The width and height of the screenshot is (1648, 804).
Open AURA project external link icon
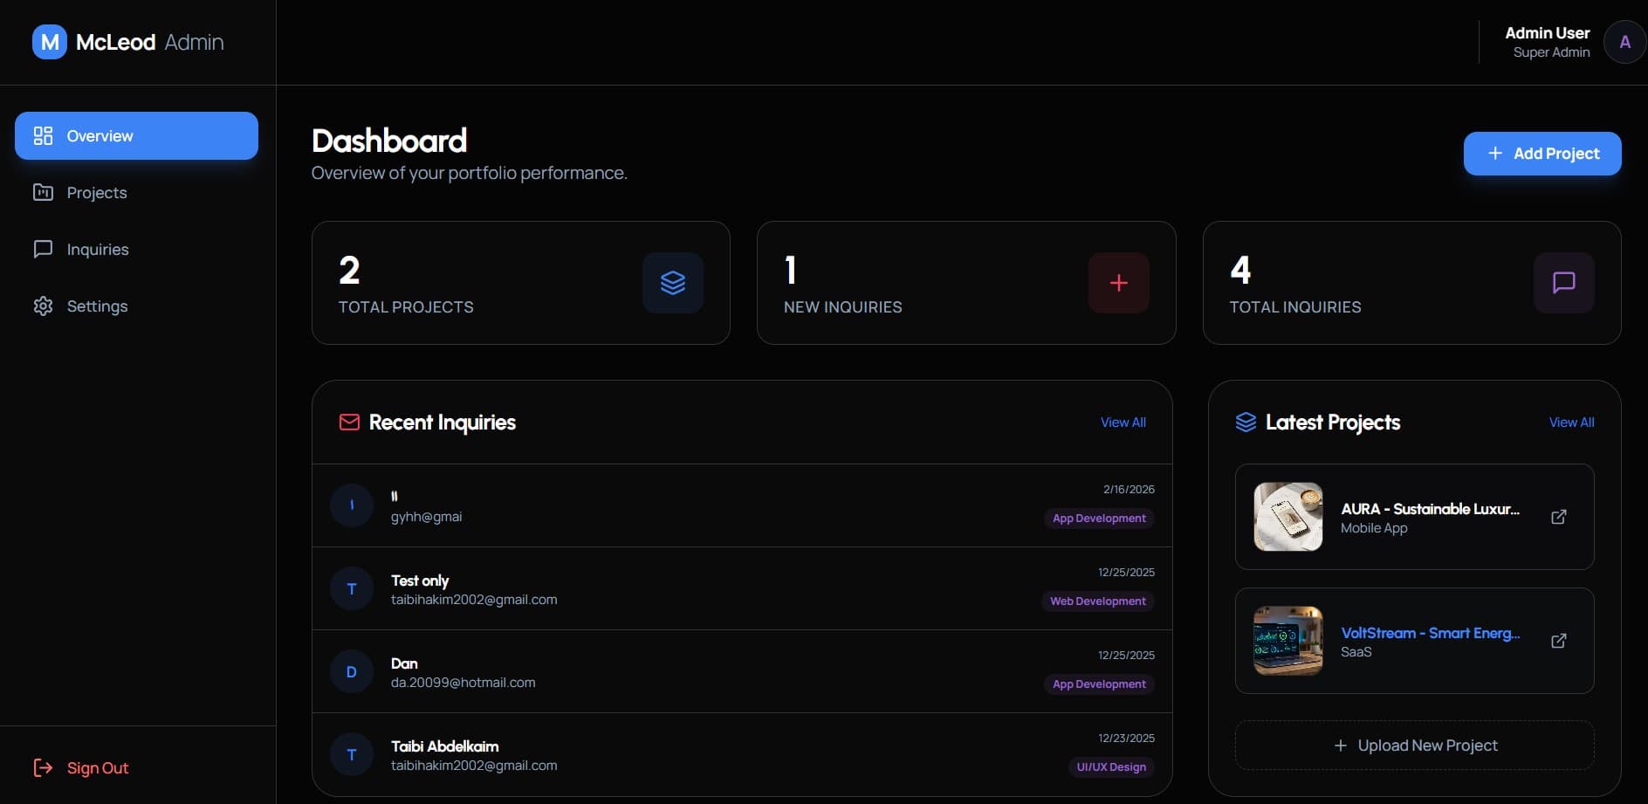(1558, 517)
